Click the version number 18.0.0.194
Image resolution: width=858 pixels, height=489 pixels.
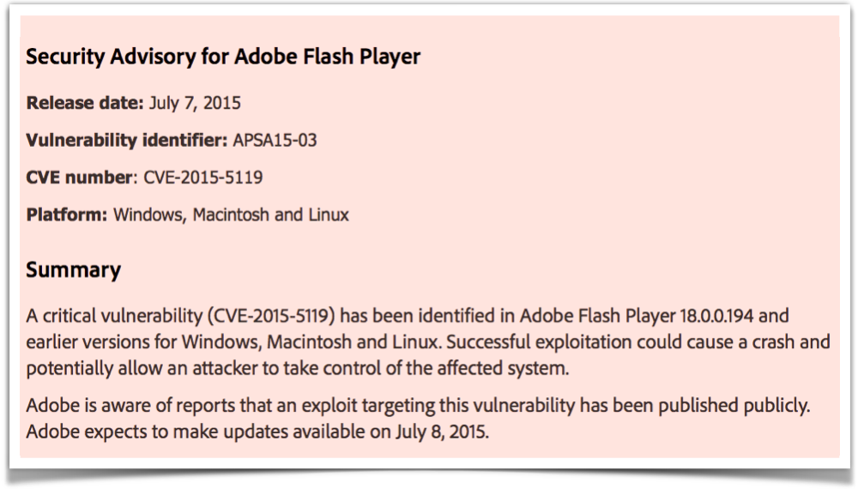point(716,316)
